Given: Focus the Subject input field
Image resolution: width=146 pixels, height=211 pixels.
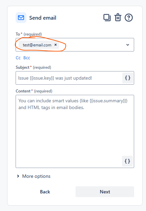Looking at the screenshot, I should click(x=69, y=78).
